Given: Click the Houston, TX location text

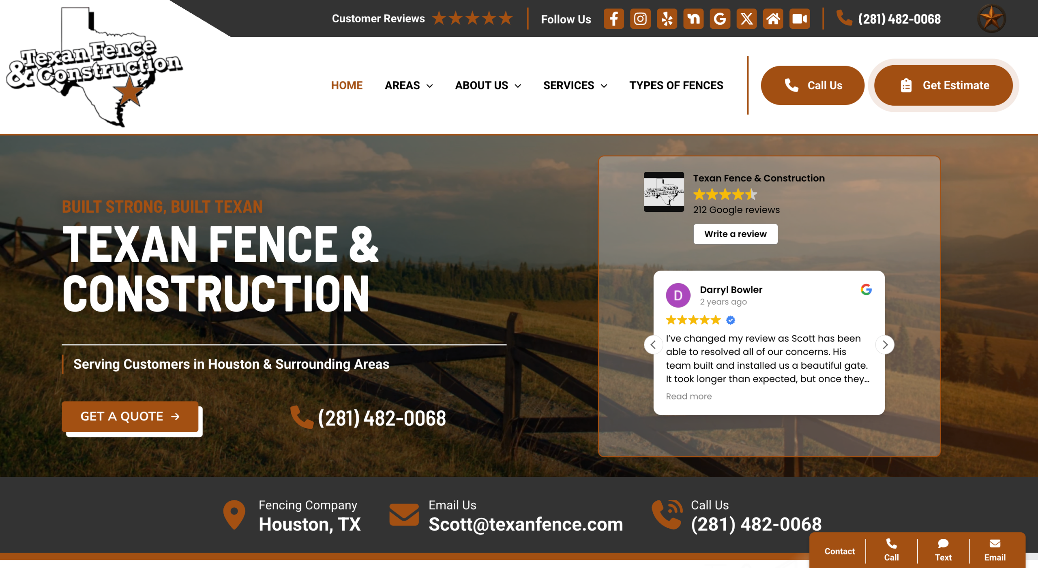Looking at the screenshot, I should [309, 524].
